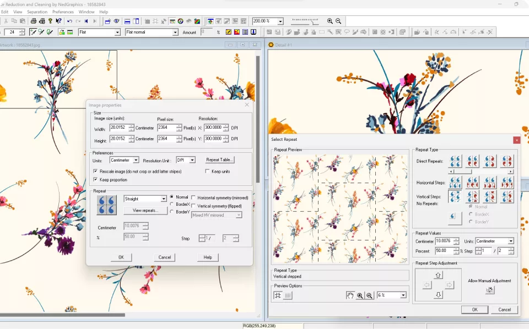Zoom out on the repeat preview
This screenshot has width=529, height=329.
coord(369,295)
